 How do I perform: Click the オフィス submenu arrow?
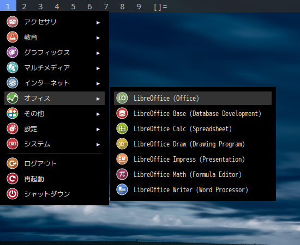pyautogui.click(x=98, y=99)
